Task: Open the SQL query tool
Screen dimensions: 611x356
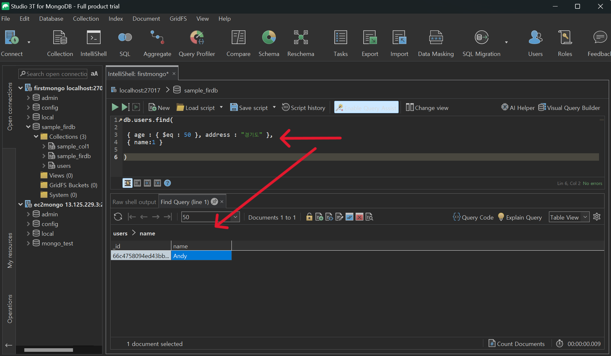Action: (x=125, y=43)
